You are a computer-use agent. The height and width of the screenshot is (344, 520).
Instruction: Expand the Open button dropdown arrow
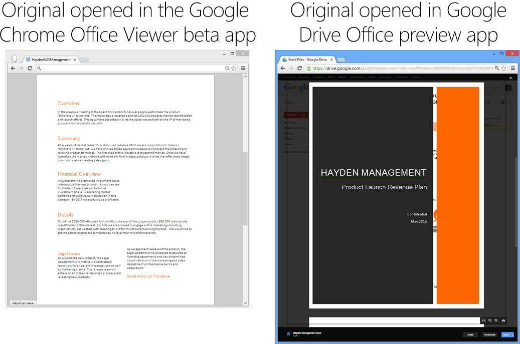(512, 334)
